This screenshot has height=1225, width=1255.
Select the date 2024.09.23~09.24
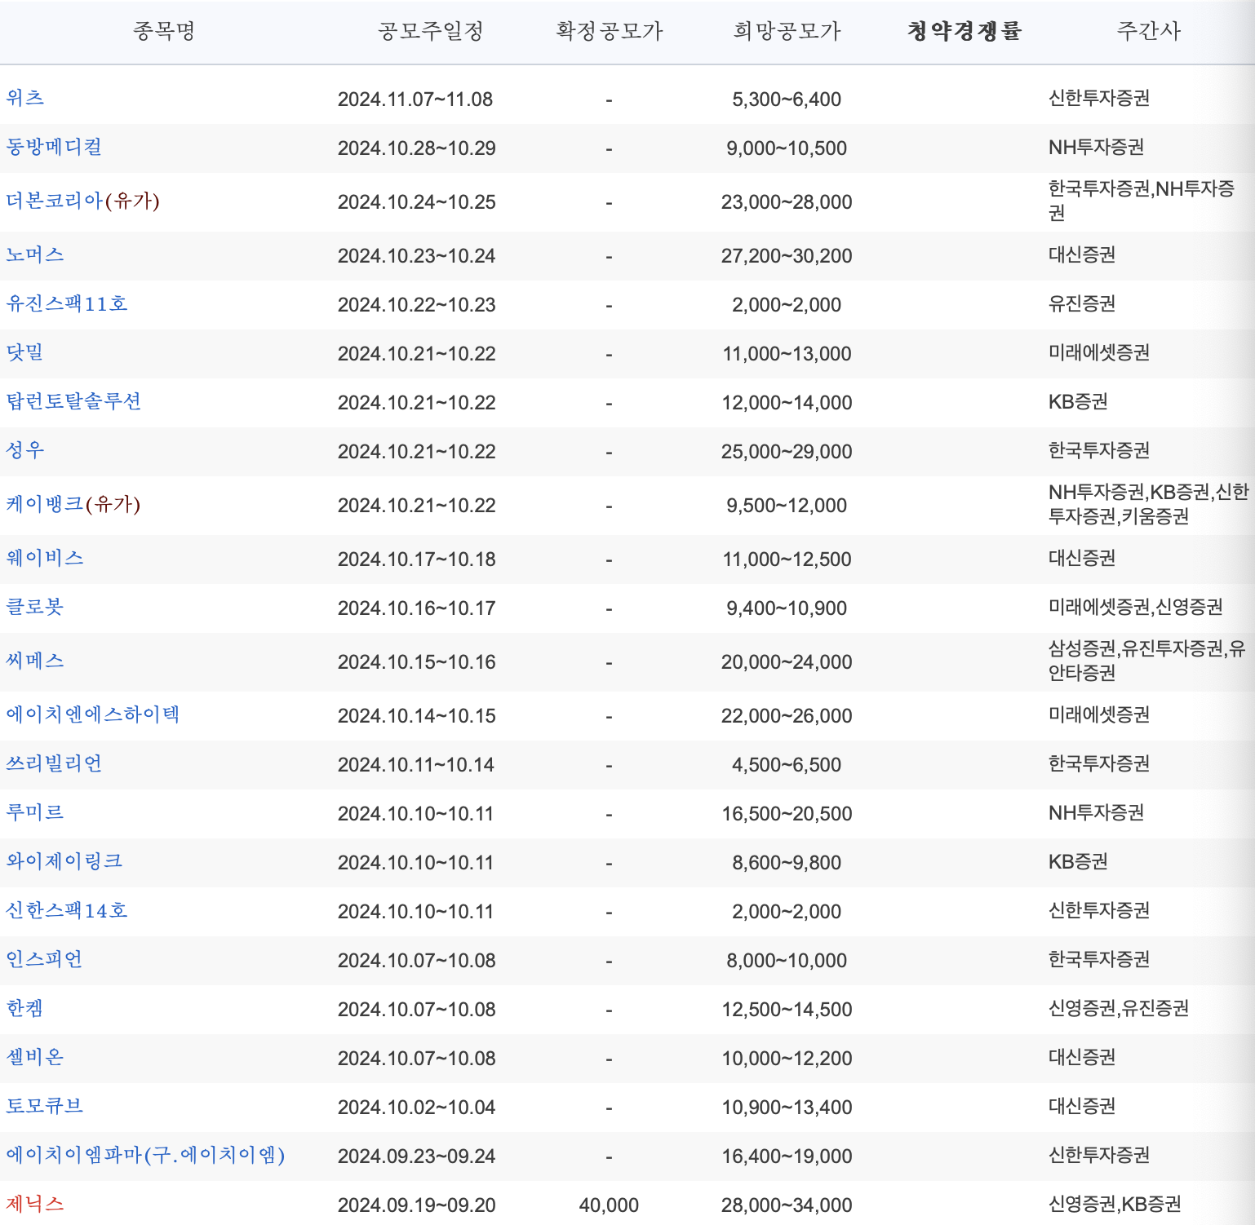(x=417, y=1156)
